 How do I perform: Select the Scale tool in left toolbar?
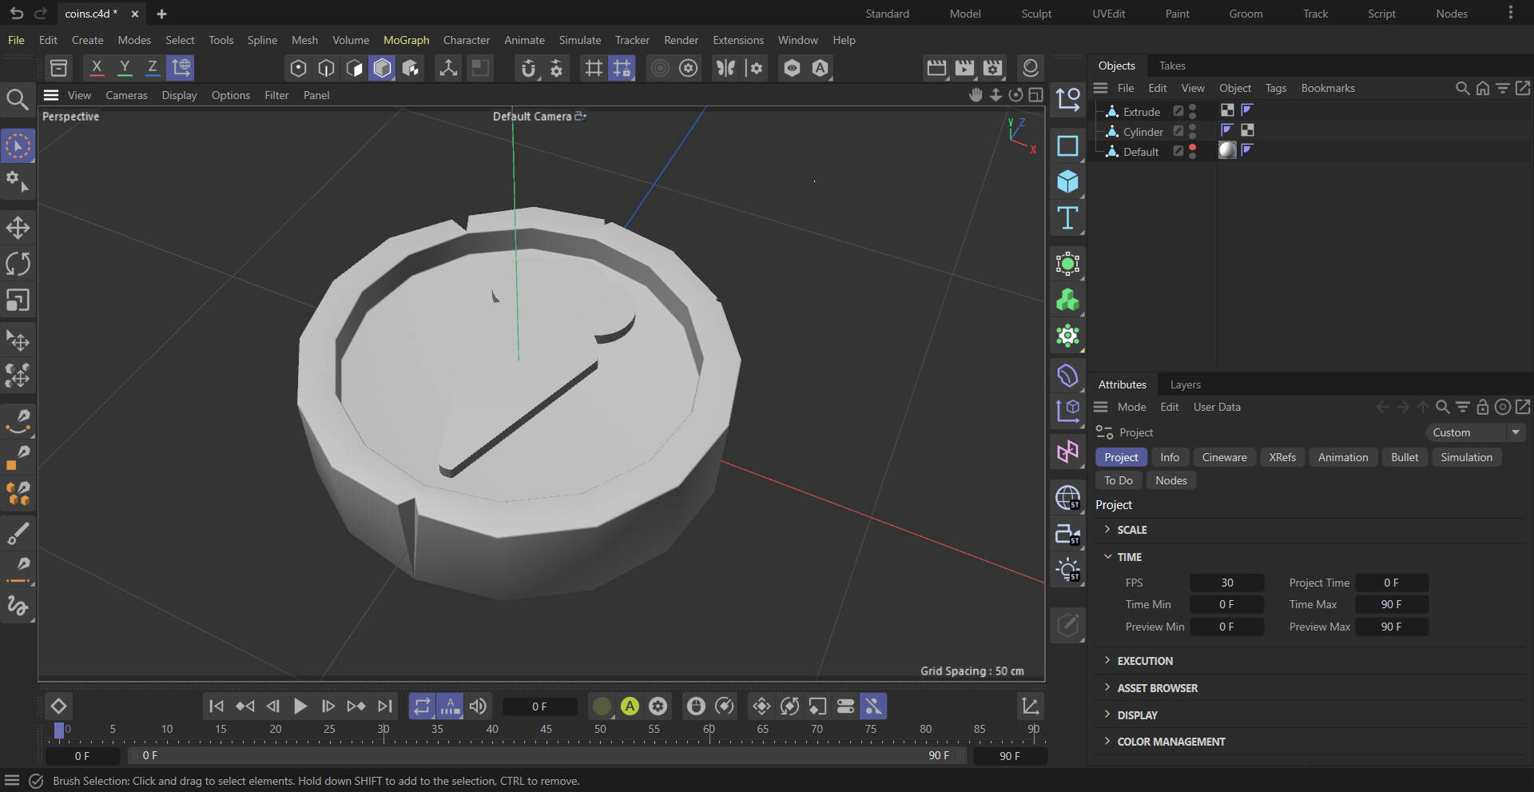[18, 300]
